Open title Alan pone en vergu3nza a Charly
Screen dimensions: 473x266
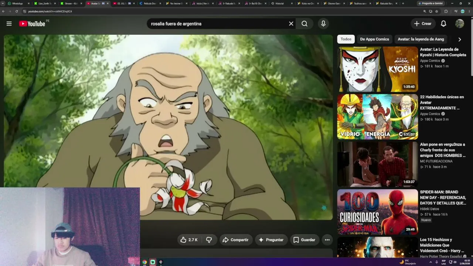click(x=443, y=150)
